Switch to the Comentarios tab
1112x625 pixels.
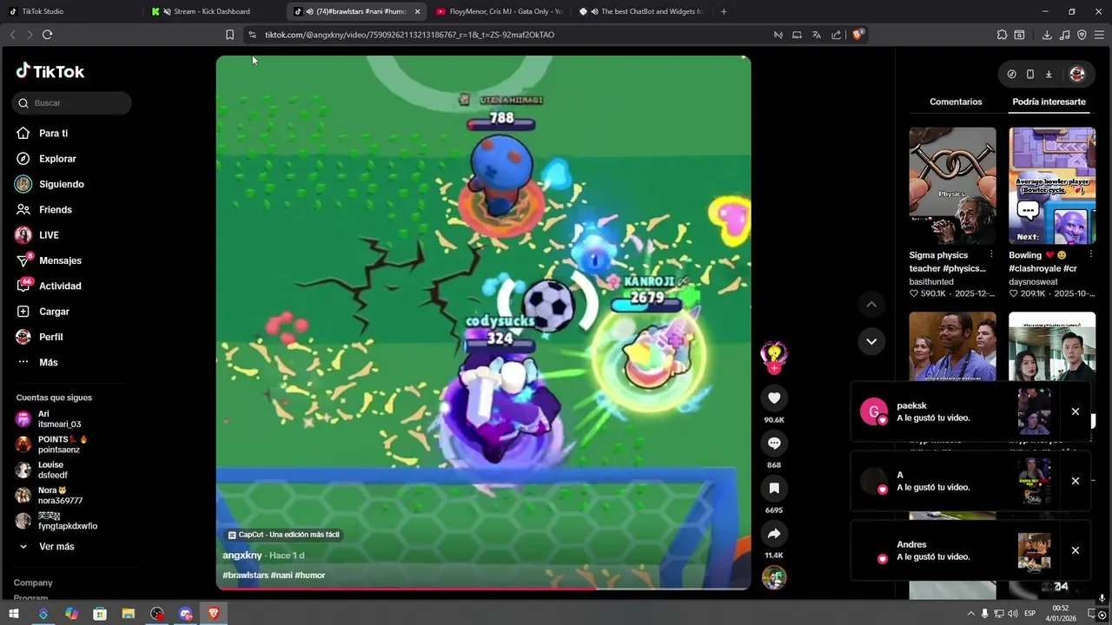956,102
